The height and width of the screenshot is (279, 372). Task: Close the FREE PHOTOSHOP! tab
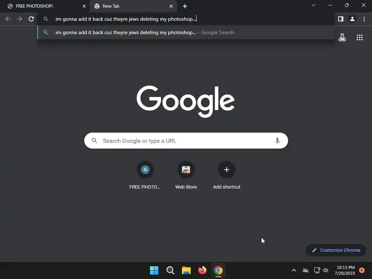click(84, 6)
